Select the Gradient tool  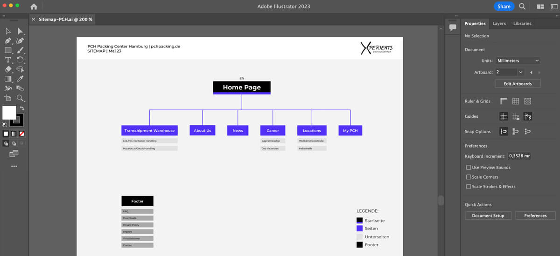(8, 79)
